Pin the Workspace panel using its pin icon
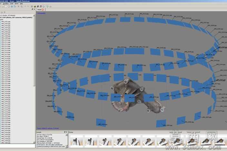Image resolution: width=227 pixels, height=151 pixels. coord(32,9)
